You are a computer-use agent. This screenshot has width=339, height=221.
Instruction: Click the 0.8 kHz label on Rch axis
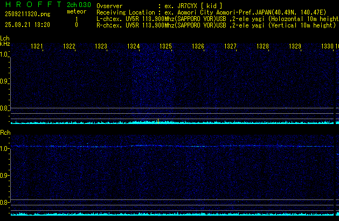click(4, 203)
